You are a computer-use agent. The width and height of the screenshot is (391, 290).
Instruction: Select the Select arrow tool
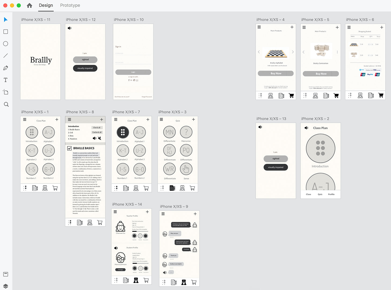[6, 20]
